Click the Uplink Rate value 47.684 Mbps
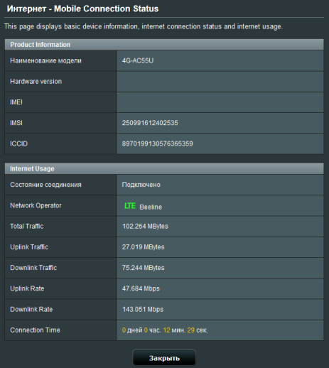The width and height of the screenshot is (329, 368). [x=141, y=288]
